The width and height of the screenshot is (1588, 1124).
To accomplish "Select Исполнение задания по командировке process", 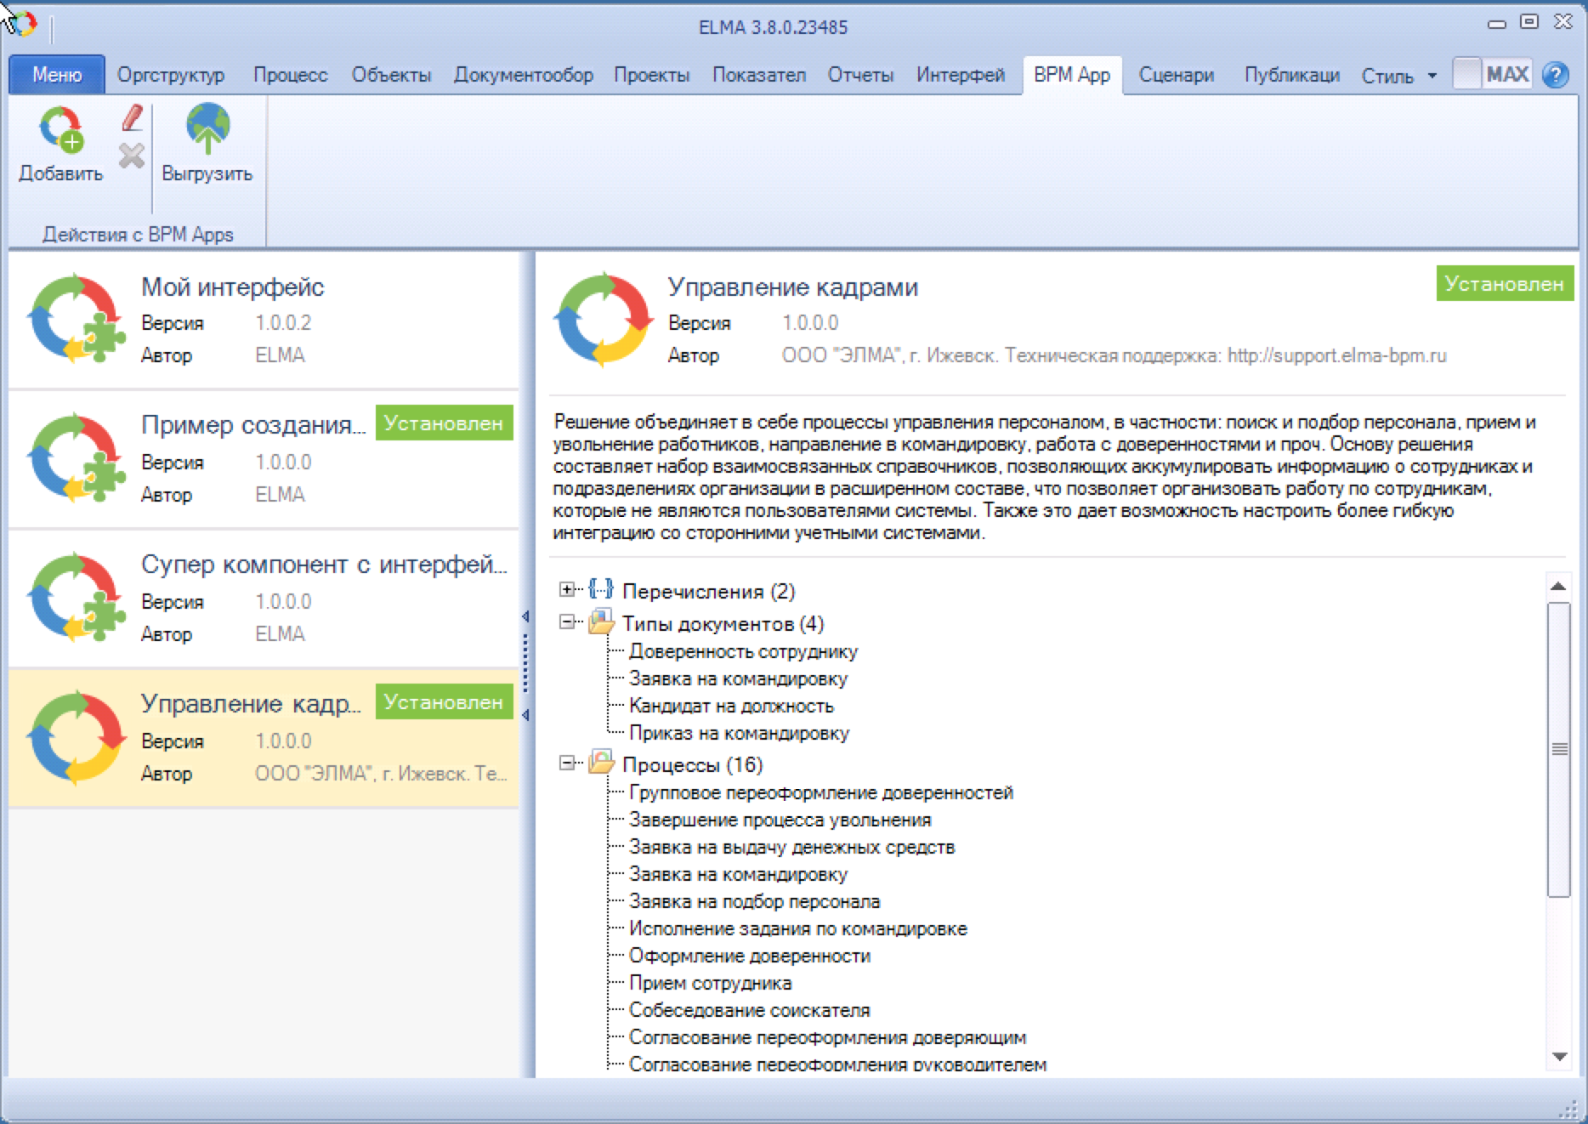I will (x=797, y=928).
